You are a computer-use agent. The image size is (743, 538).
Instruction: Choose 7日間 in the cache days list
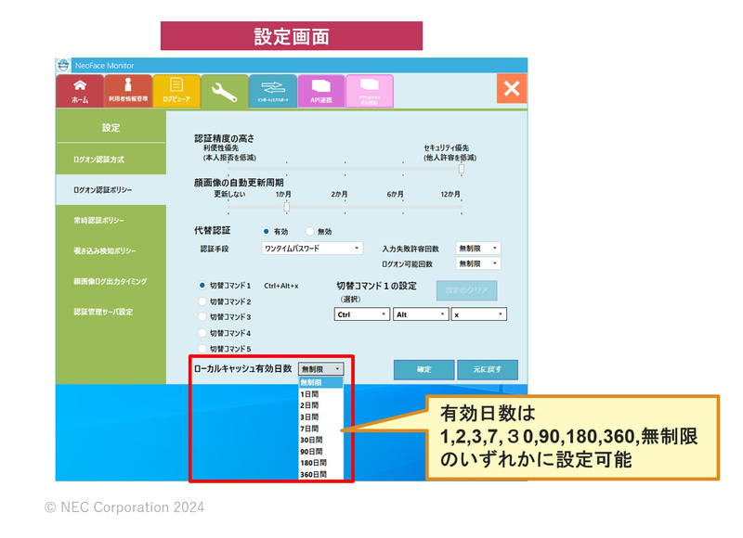(x=320, y=429)
